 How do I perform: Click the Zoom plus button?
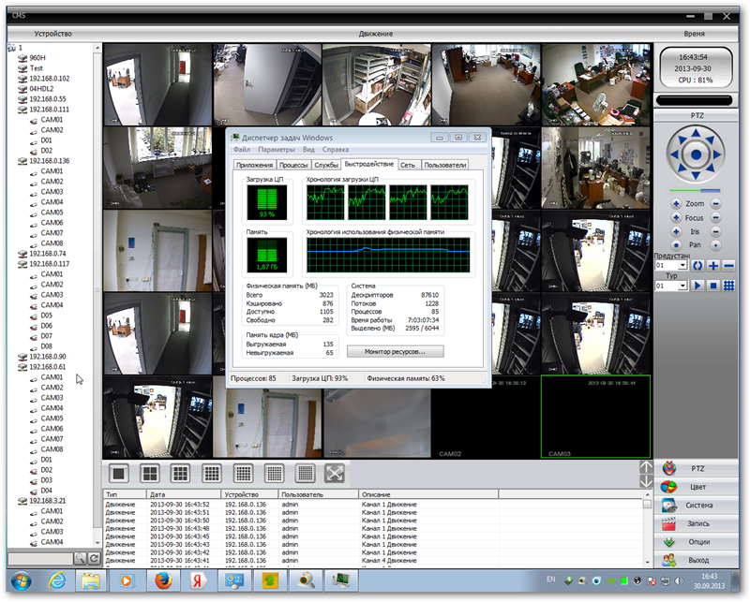click(675, 203)
